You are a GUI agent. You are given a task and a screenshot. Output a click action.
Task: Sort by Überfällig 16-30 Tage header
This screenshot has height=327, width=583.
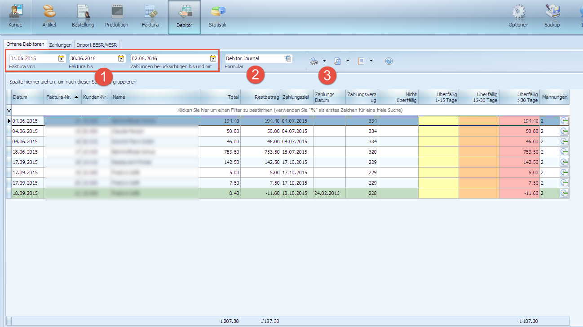pos(479,97)
